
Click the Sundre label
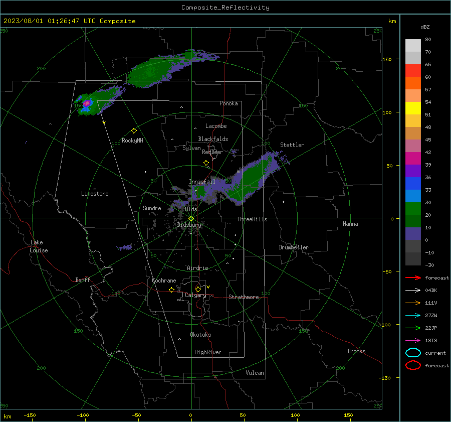tap(152, 208)
